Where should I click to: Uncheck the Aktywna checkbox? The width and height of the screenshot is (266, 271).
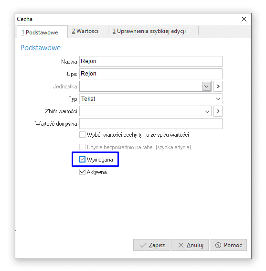pyautogui.click(x=82, y=172)
